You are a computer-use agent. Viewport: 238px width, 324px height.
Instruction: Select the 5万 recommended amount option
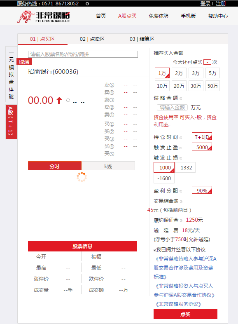point(212,73)
